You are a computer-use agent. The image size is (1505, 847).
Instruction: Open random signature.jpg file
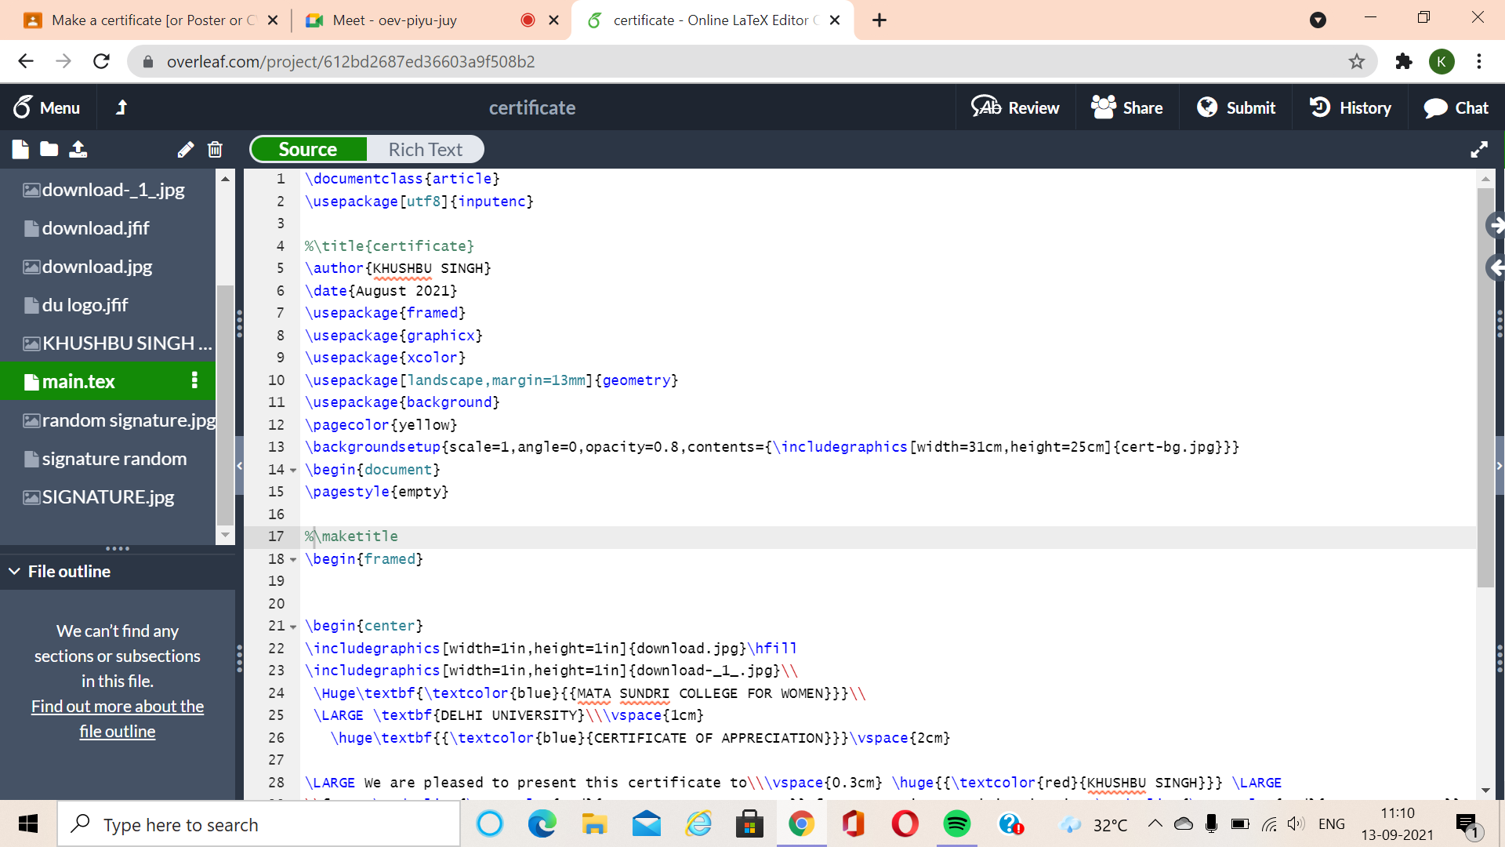(x=108, y=420)
